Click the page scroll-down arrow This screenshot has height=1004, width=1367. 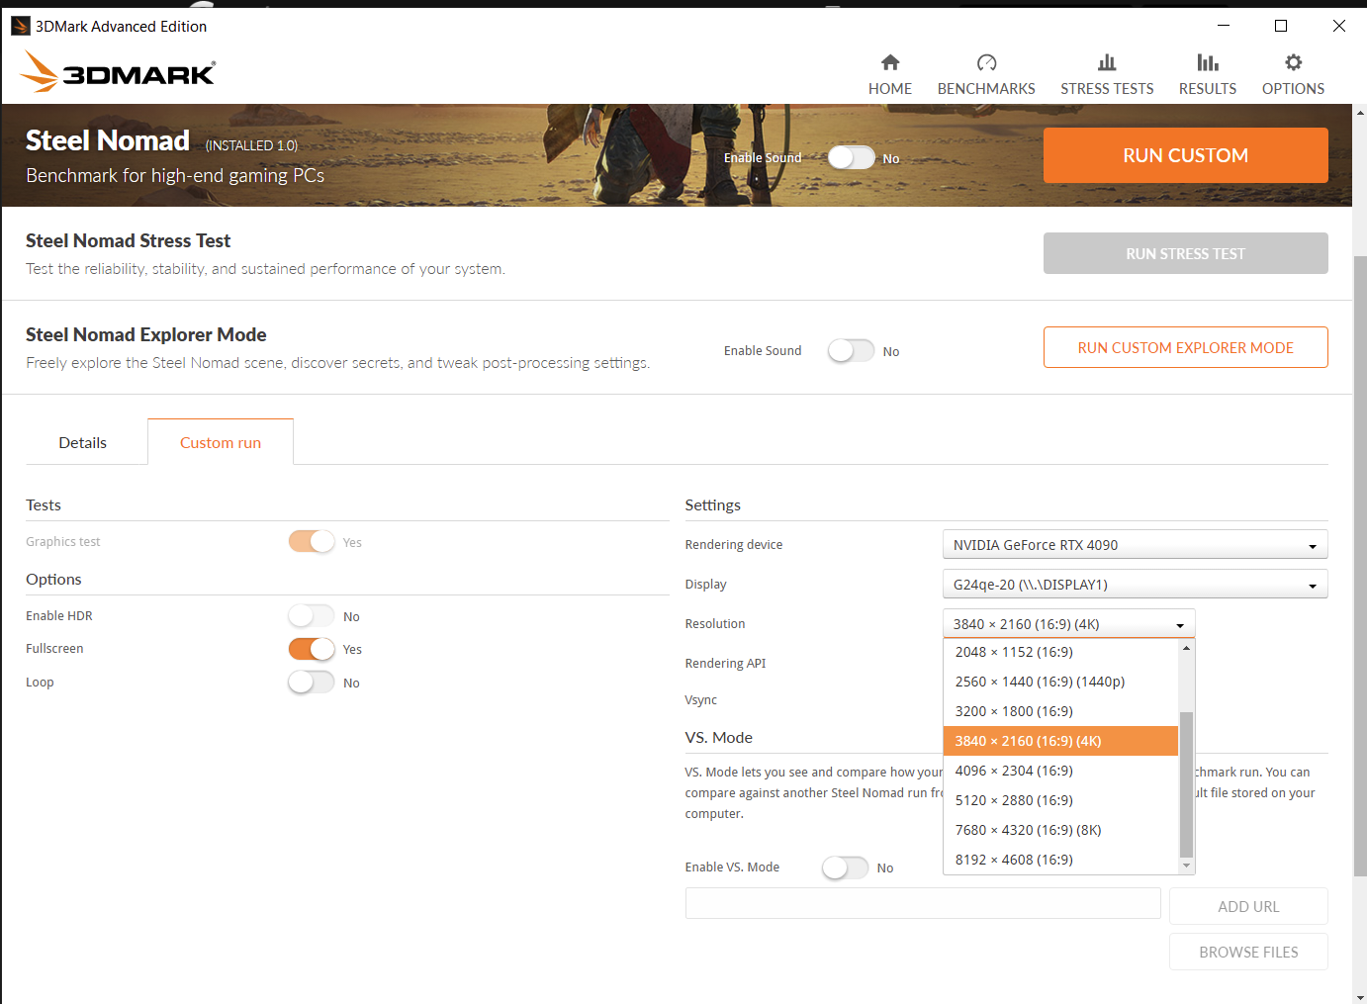[x=1360, y=997]
